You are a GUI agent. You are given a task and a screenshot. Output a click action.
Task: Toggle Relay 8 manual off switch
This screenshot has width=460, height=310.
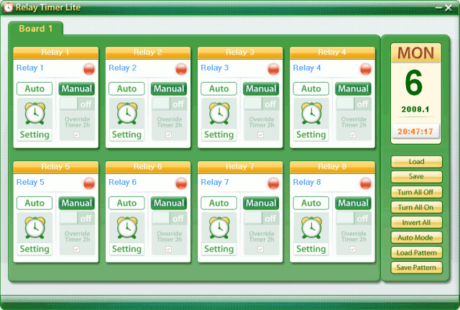(x=354, y=218)
